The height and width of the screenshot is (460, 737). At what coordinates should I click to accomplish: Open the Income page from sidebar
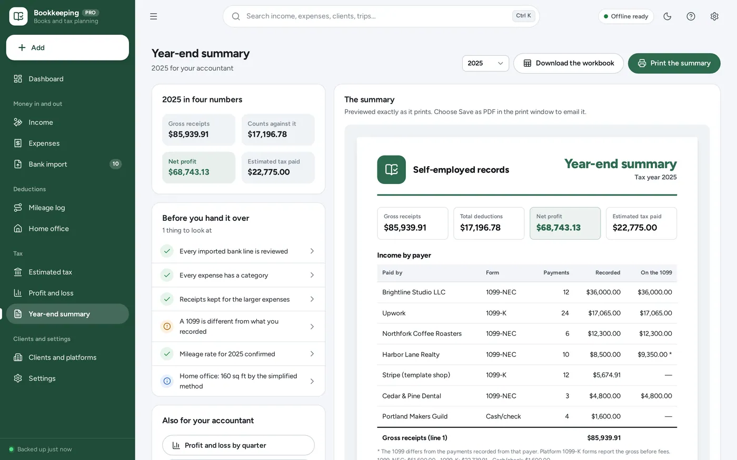[67, 122]
